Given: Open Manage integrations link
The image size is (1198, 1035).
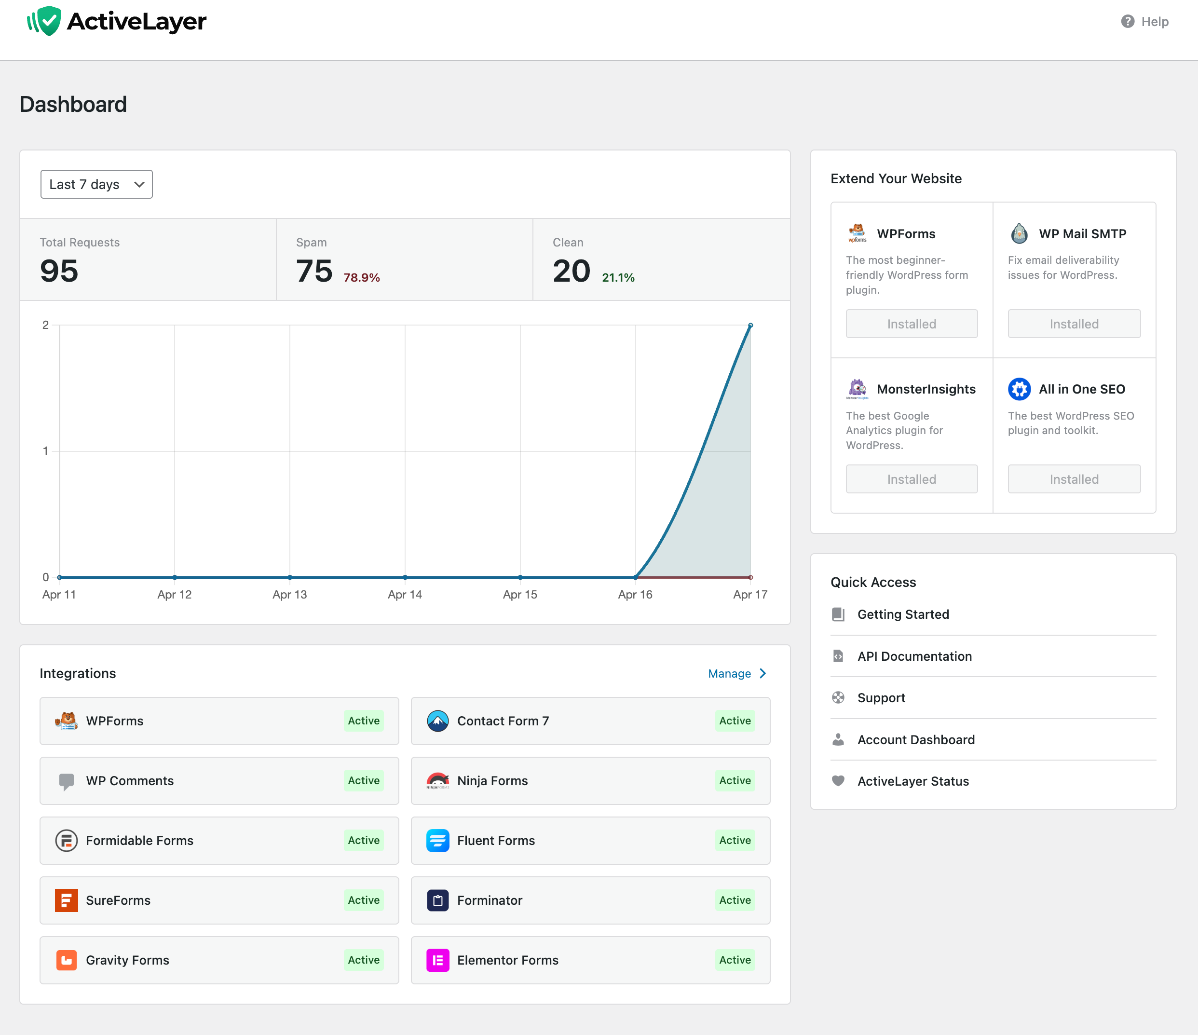Looking at the screenshot, I should pyautogui.click(x=729, y=674).
